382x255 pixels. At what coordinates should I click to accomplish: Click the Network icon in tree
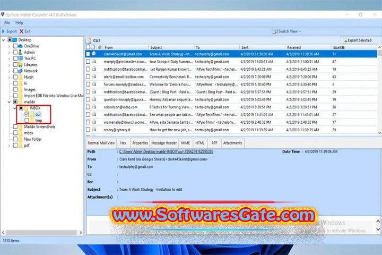[21, 71]
